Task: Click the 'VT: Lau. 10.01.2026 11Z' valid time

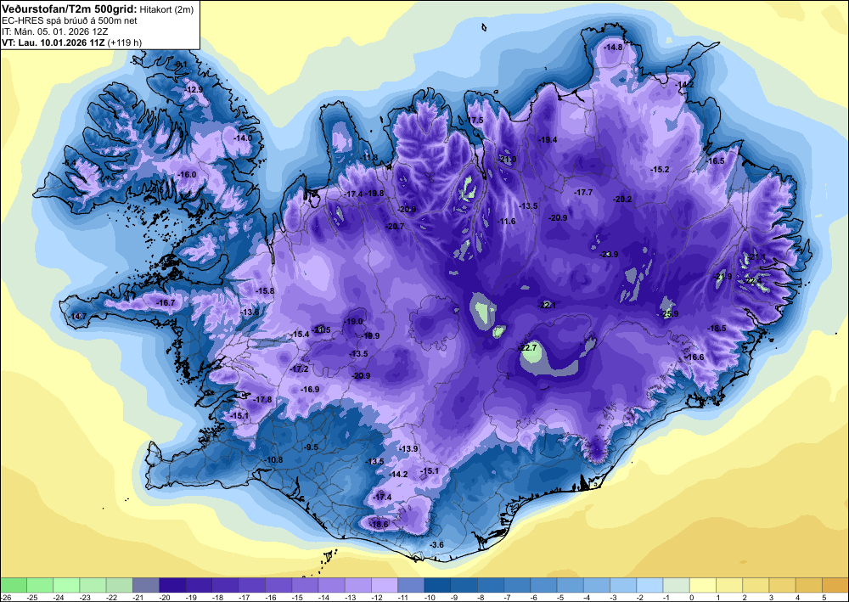Action: (53, 42)
